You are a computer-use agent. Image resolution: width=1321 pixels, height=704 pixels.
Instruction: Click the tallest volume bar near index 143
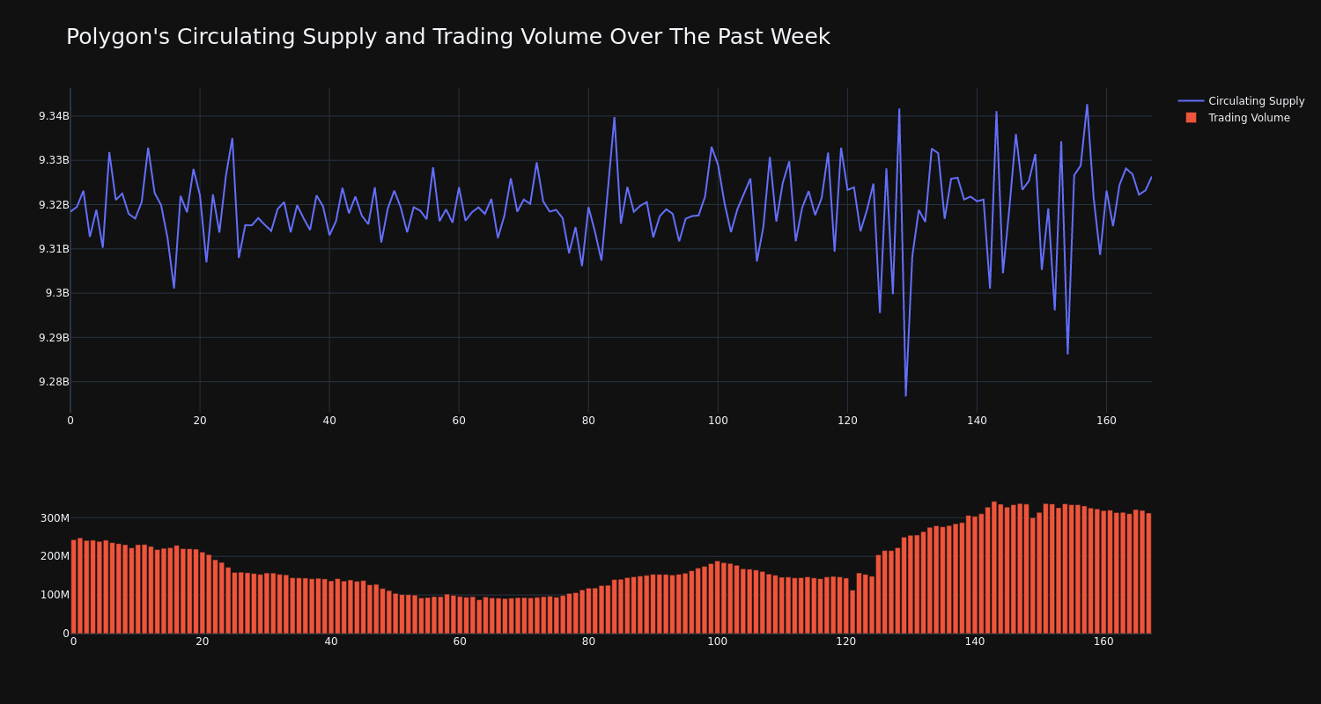[x=994, y=568]
